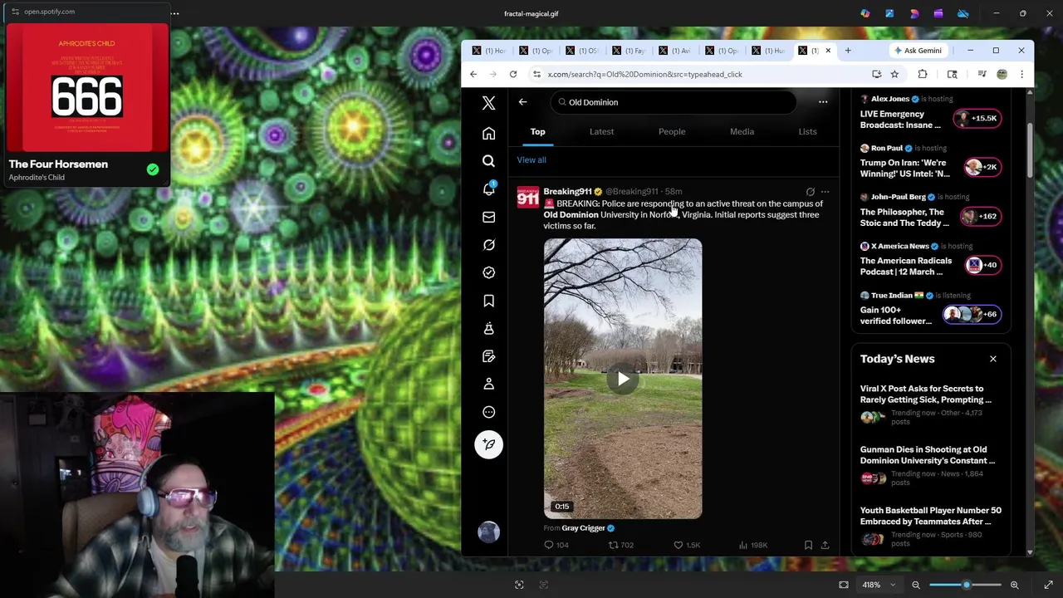Switch to the Lists search tab
The height and width of the screenshot is (598, 1063).
[x=807, y=131]
